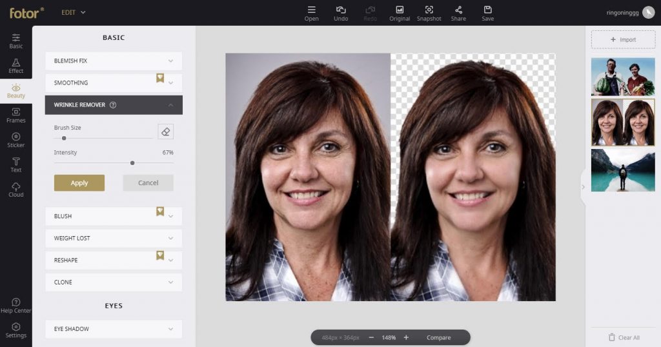Click the premium badge on RESHAPE
This screenshot has height=347, width=661.
click(160, 255)
